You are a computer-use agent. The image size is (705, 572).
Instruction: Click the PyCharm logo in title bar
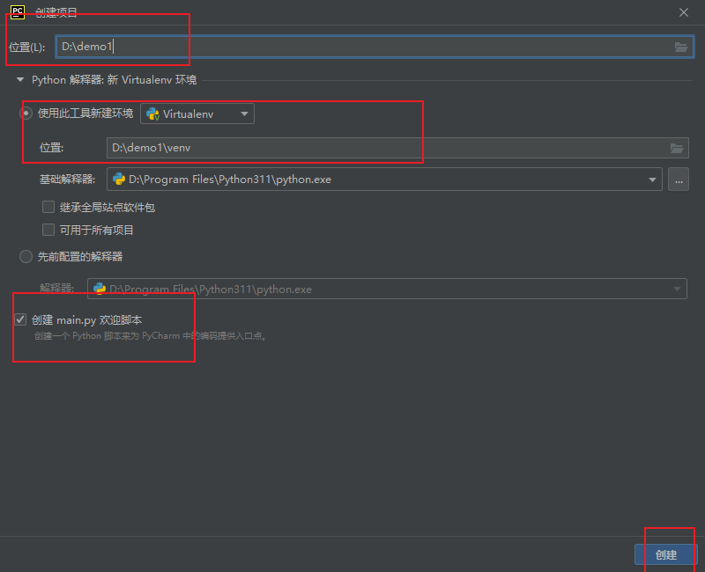click(18, 12)
